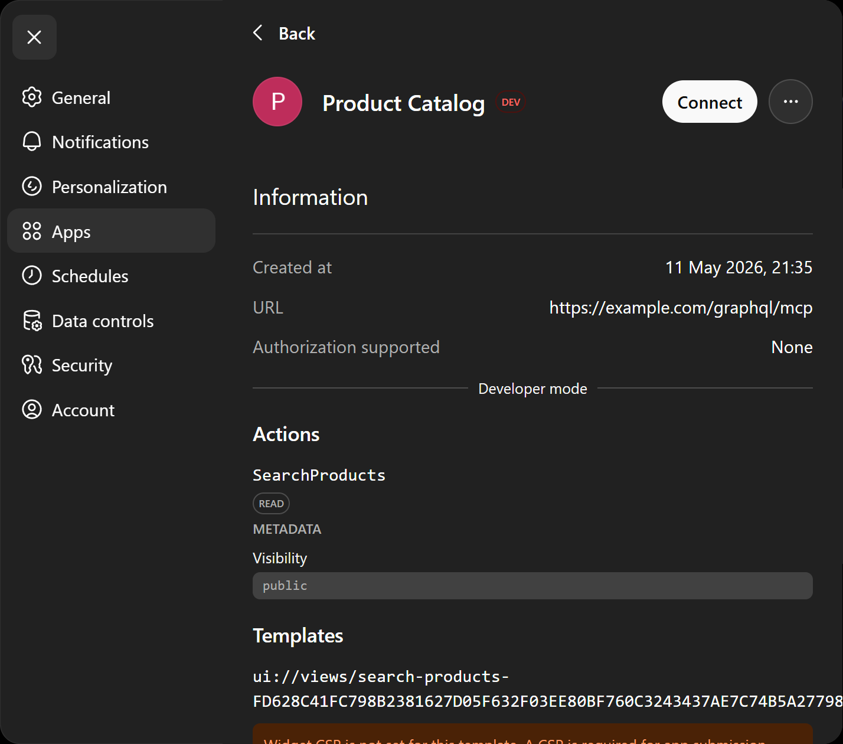This screenshot has height=744, width=843.
Task: Click the READ badge
Action: [271, 504]
